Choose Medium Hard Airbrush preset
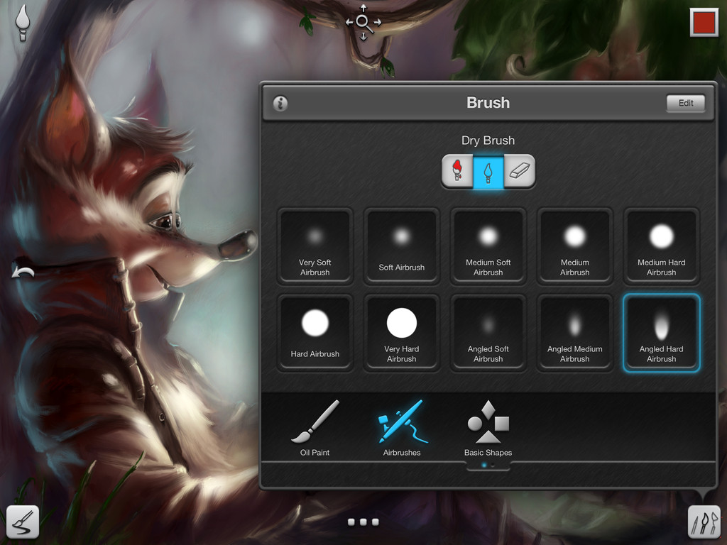The image size is (727, 545). [661, 246]
